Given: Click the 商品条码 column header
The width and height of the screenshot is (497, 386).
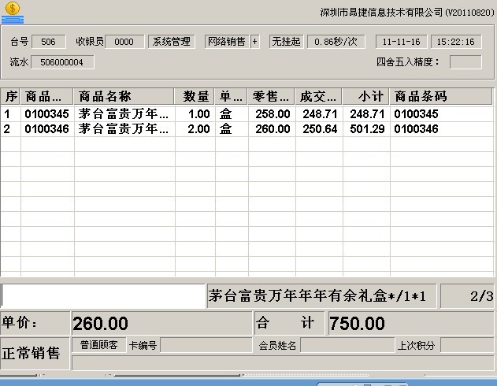Looking at the screenshot, I should (x=441, y=96).
